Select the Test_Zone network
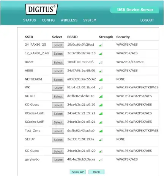Image resolution: width=164 pixels, height=176 pixels. coord(58,131)
